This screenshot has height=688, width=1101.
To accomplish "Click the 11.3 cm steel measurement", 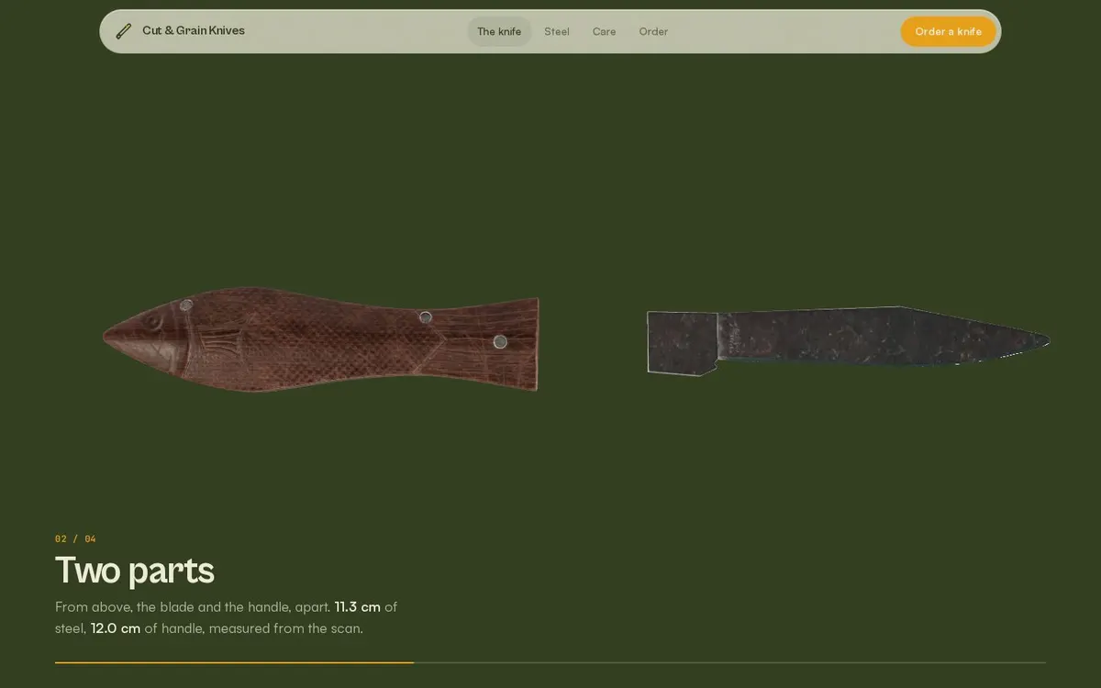I will [358, 606].
